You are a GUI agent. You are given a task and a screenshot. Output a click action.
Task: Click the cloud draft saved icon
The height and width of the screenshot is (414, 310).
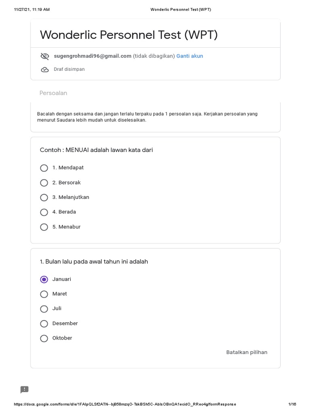tap(45, 70)
